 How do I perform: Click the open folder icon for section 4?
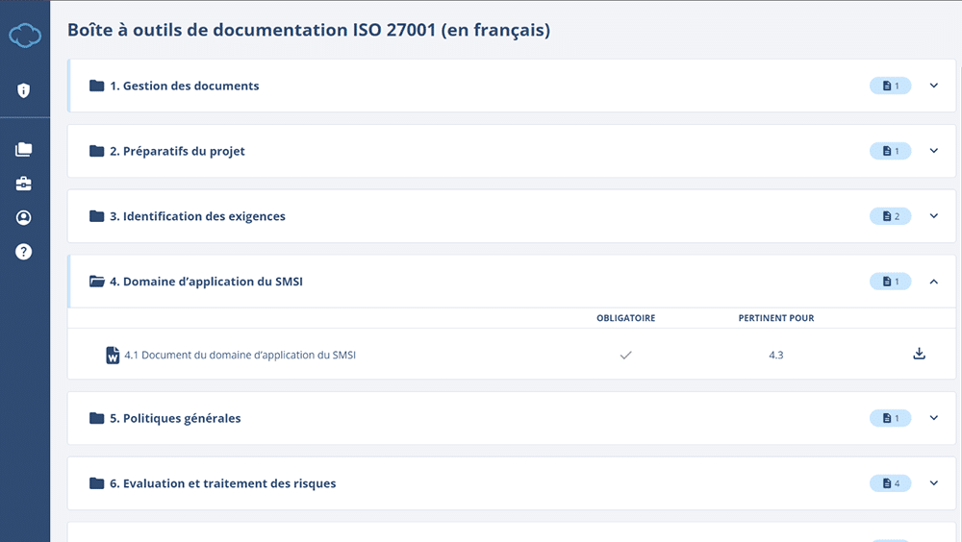tap(96, 282)
